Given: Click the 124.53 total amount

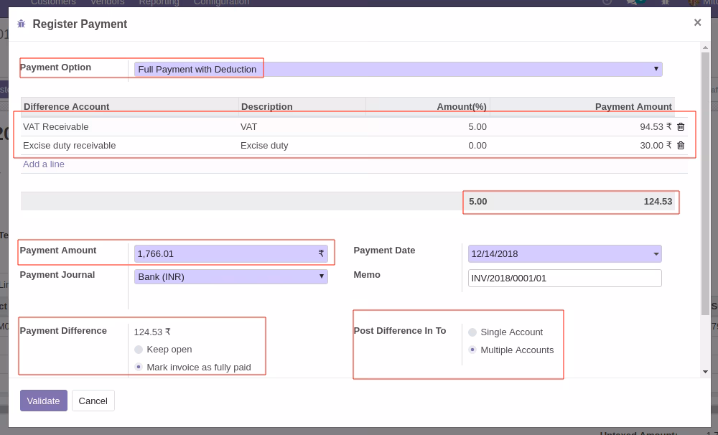Looking at the screenshot, I should (x=658, y=202).
